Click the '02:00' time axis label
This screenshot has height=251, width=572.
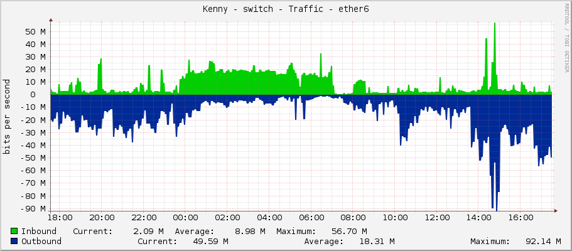(x=227, y=218)
